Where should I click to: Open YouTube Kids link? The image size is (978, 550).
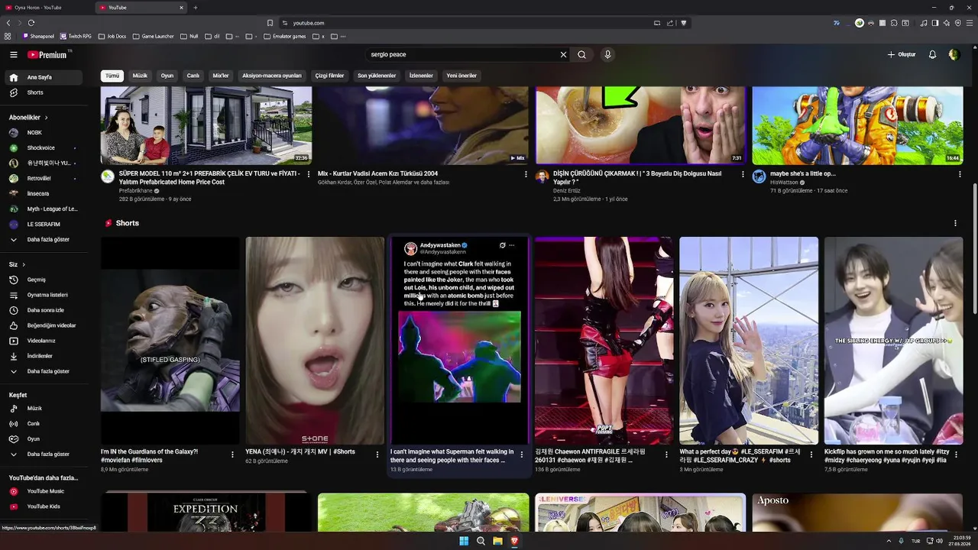click(44, 506)
